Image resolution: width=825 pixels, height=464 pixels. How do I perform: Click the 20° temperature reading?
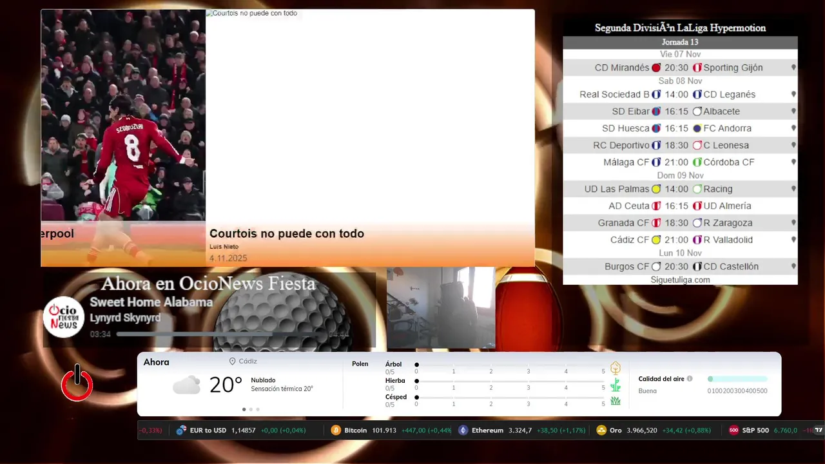[226, 385]
